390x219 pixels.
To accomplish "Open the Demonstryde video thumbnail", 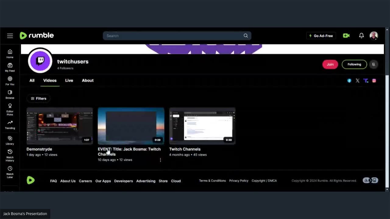I will (60, 126).
